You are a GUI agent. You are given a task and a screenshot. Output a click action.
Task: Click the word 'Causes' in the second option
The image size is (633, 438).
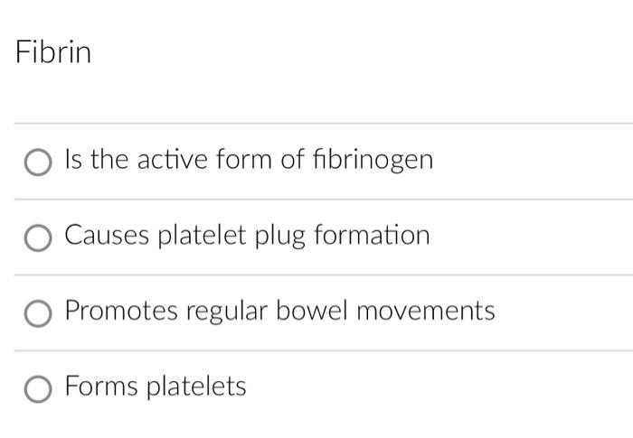107,235
